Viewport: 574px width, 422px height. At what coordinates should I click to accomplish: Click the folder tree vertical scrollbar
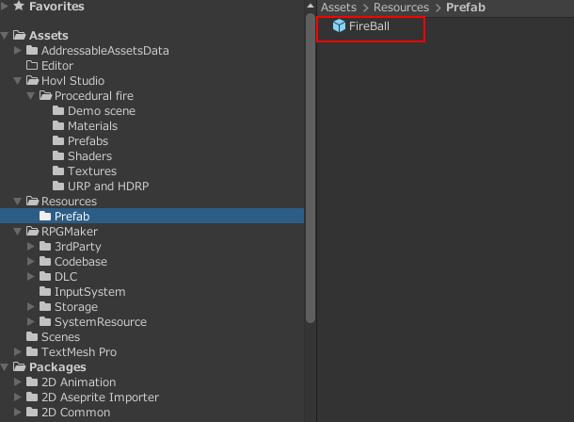coord(311,169)
